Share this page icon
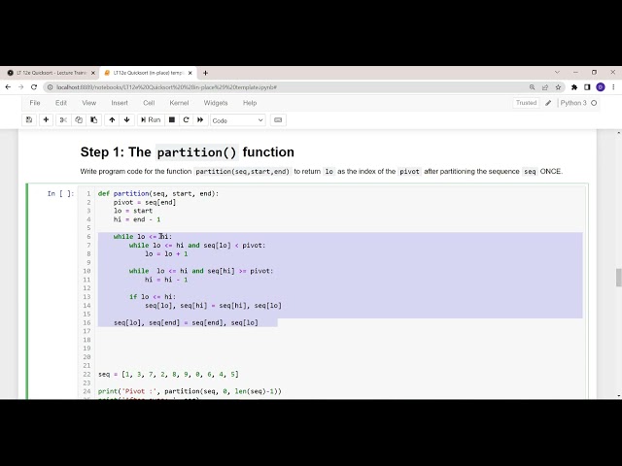622x466 pixels. 545,87
